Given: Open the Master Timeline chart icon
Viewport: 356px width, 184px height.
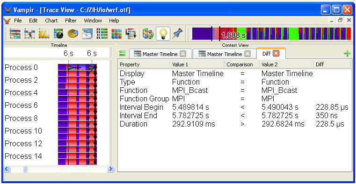Looking at the screenshot, I should [x=15, y=34].
